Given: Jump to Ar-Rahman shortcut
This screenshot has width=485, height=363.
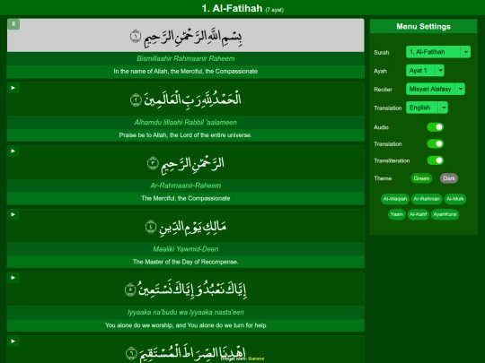Looking at the screenshot, I should 427,199.
